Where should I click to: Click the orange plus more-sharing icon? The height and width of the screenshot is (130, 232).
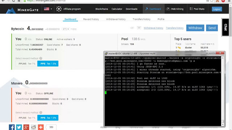point(41,127)
